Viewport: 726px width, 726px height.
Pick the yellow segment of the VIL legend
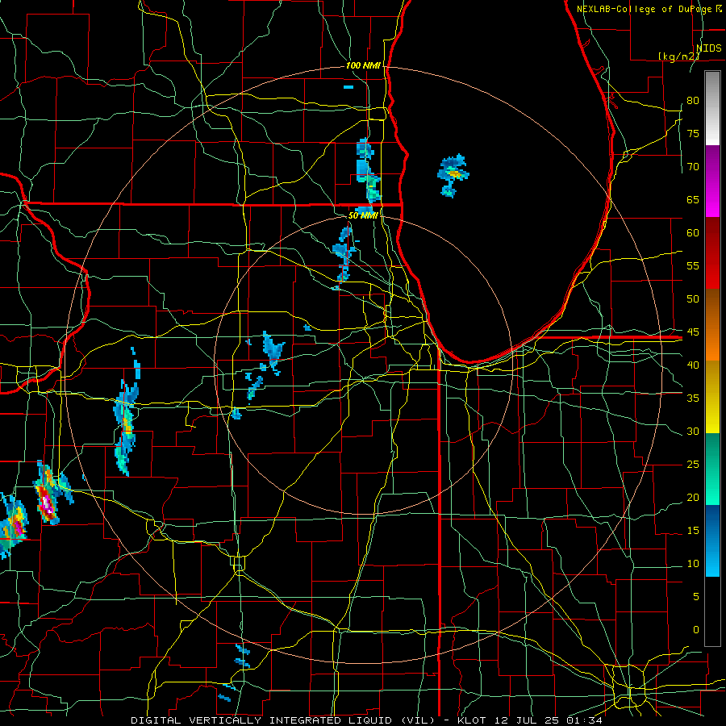(712, 397)
